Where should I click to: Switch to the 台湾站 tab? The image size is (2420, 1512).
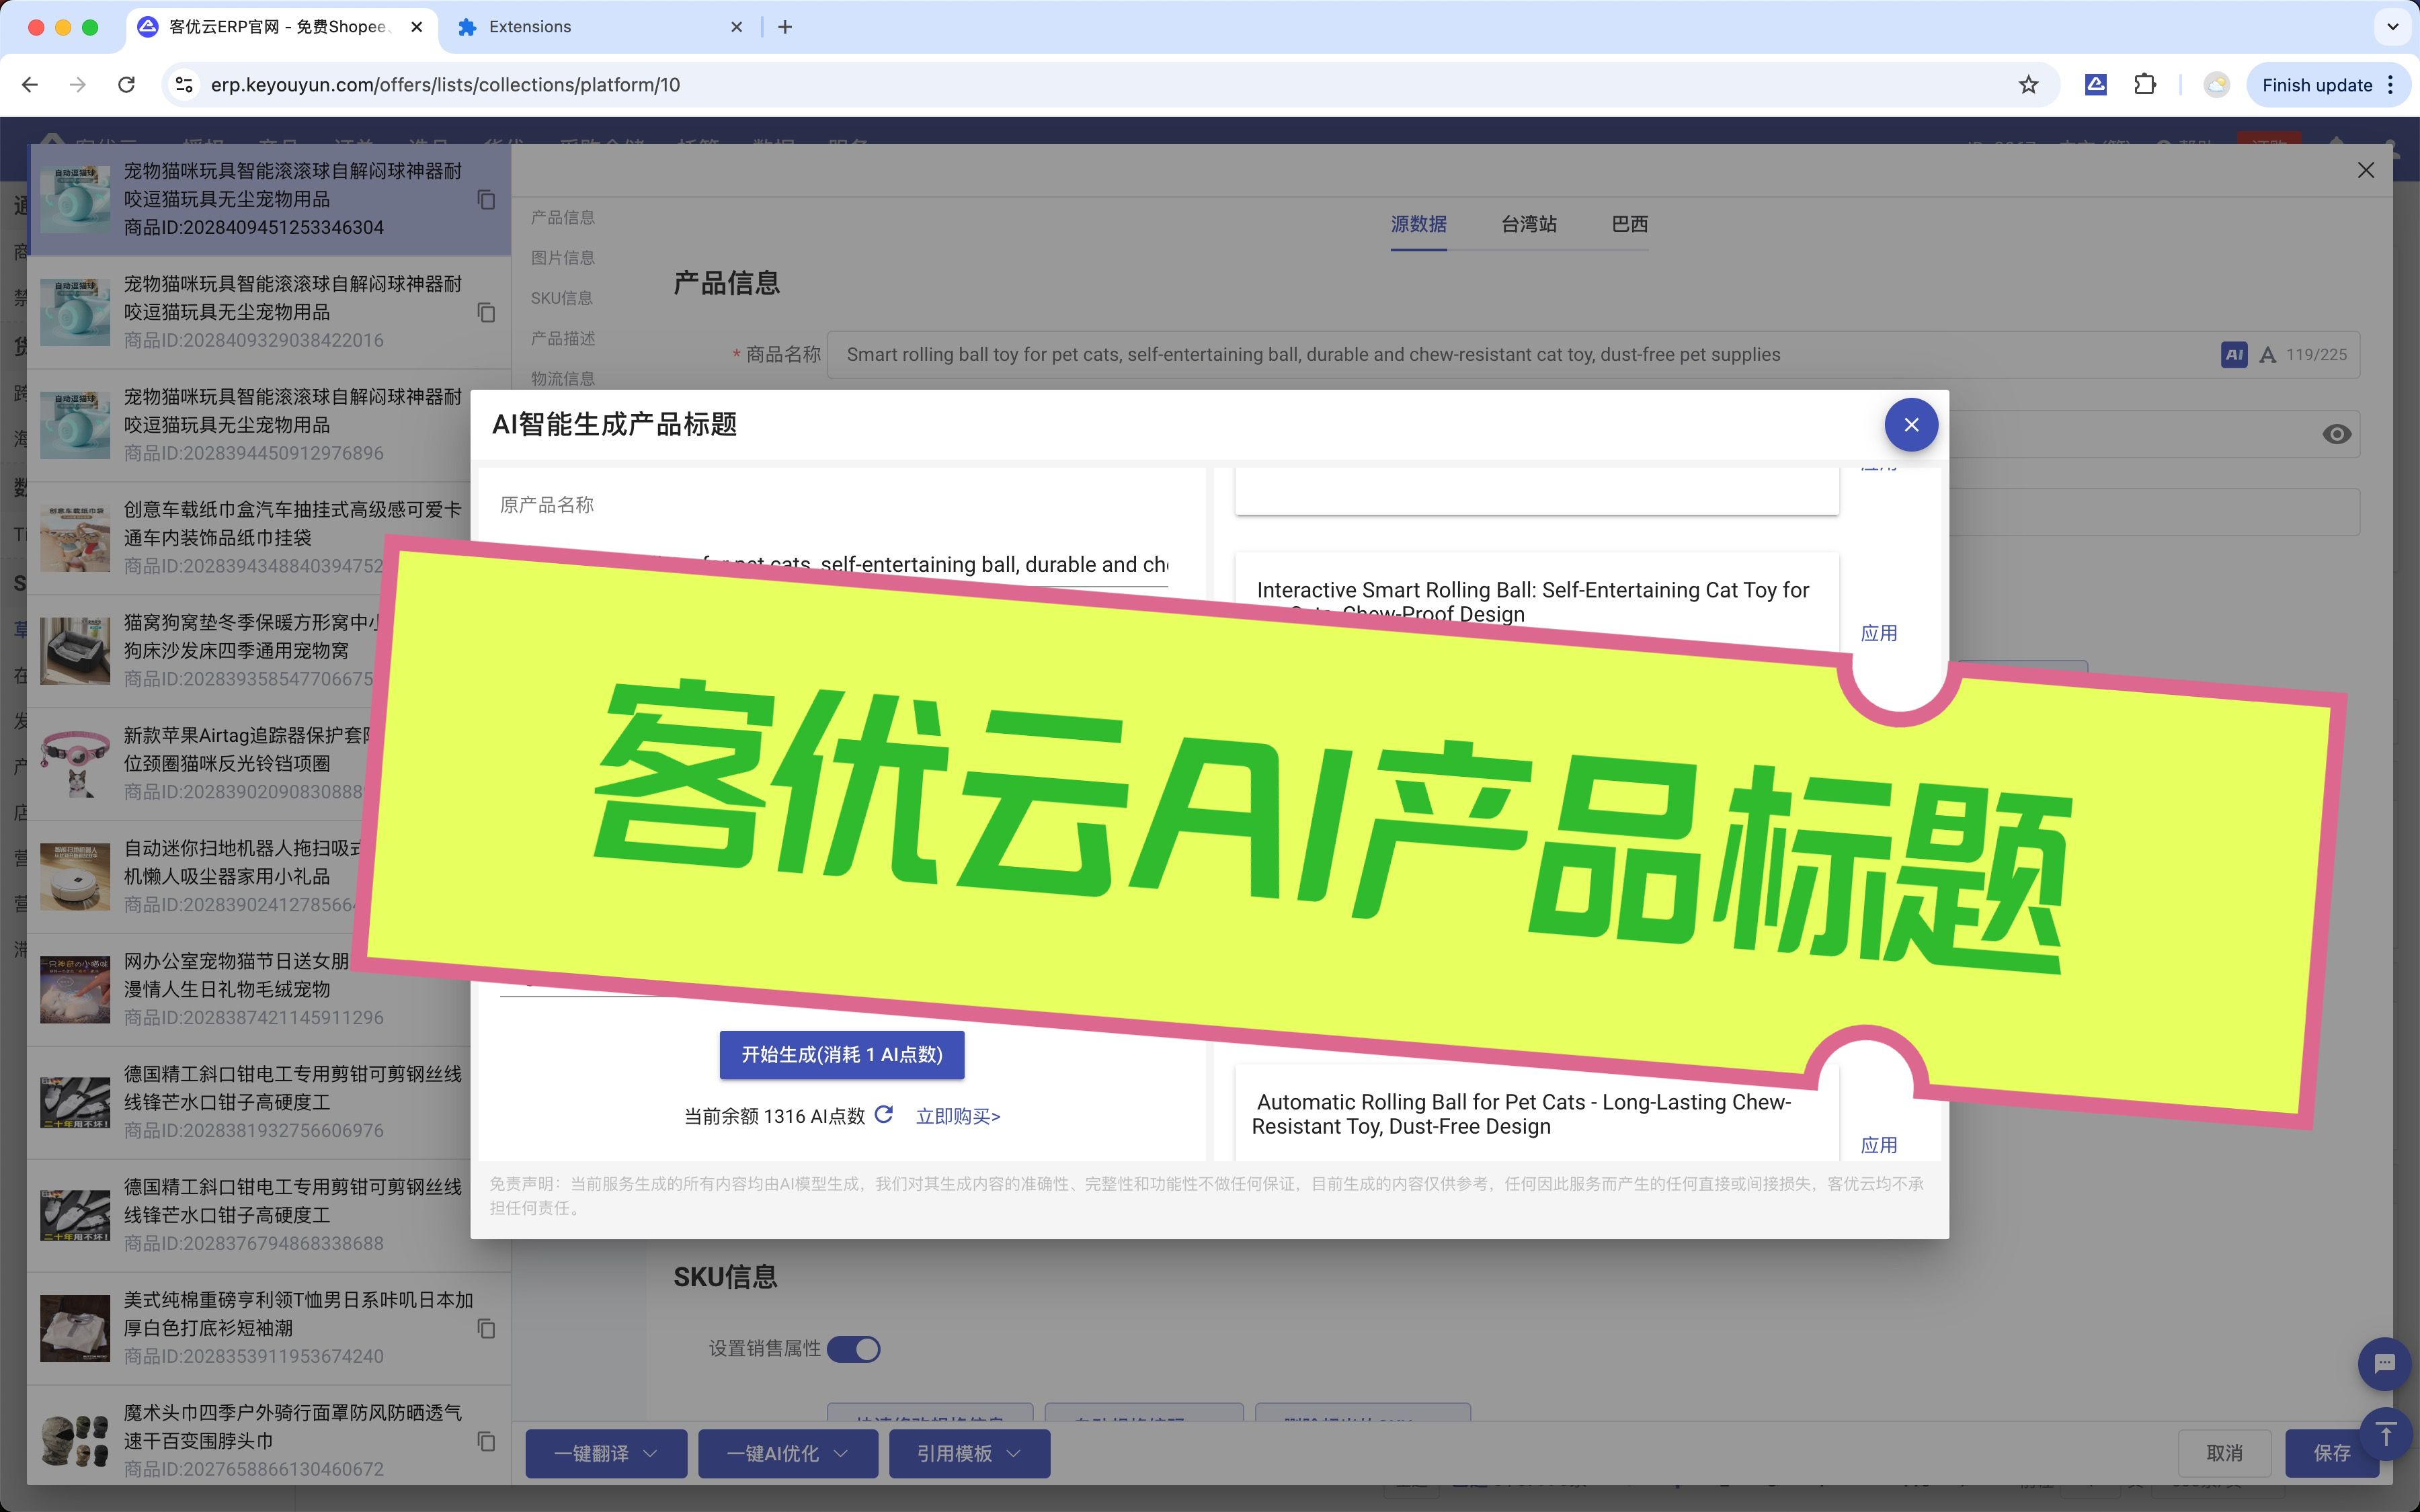pyautogui.click(x=1528, y=224)
